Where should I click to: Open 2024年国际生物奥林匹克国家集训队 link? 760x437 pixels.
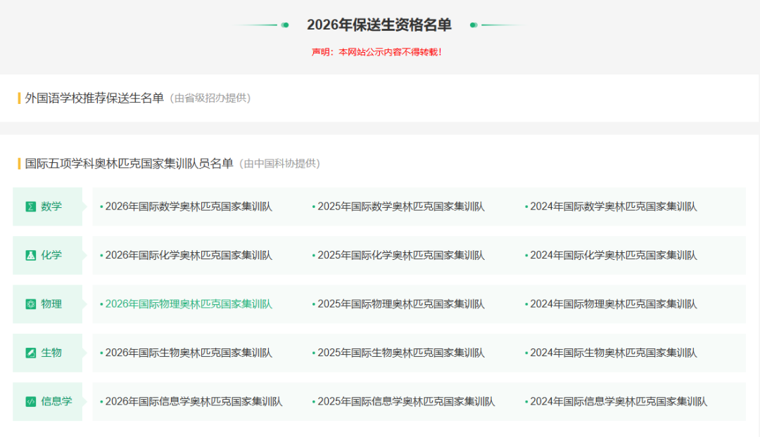point(613,353)
